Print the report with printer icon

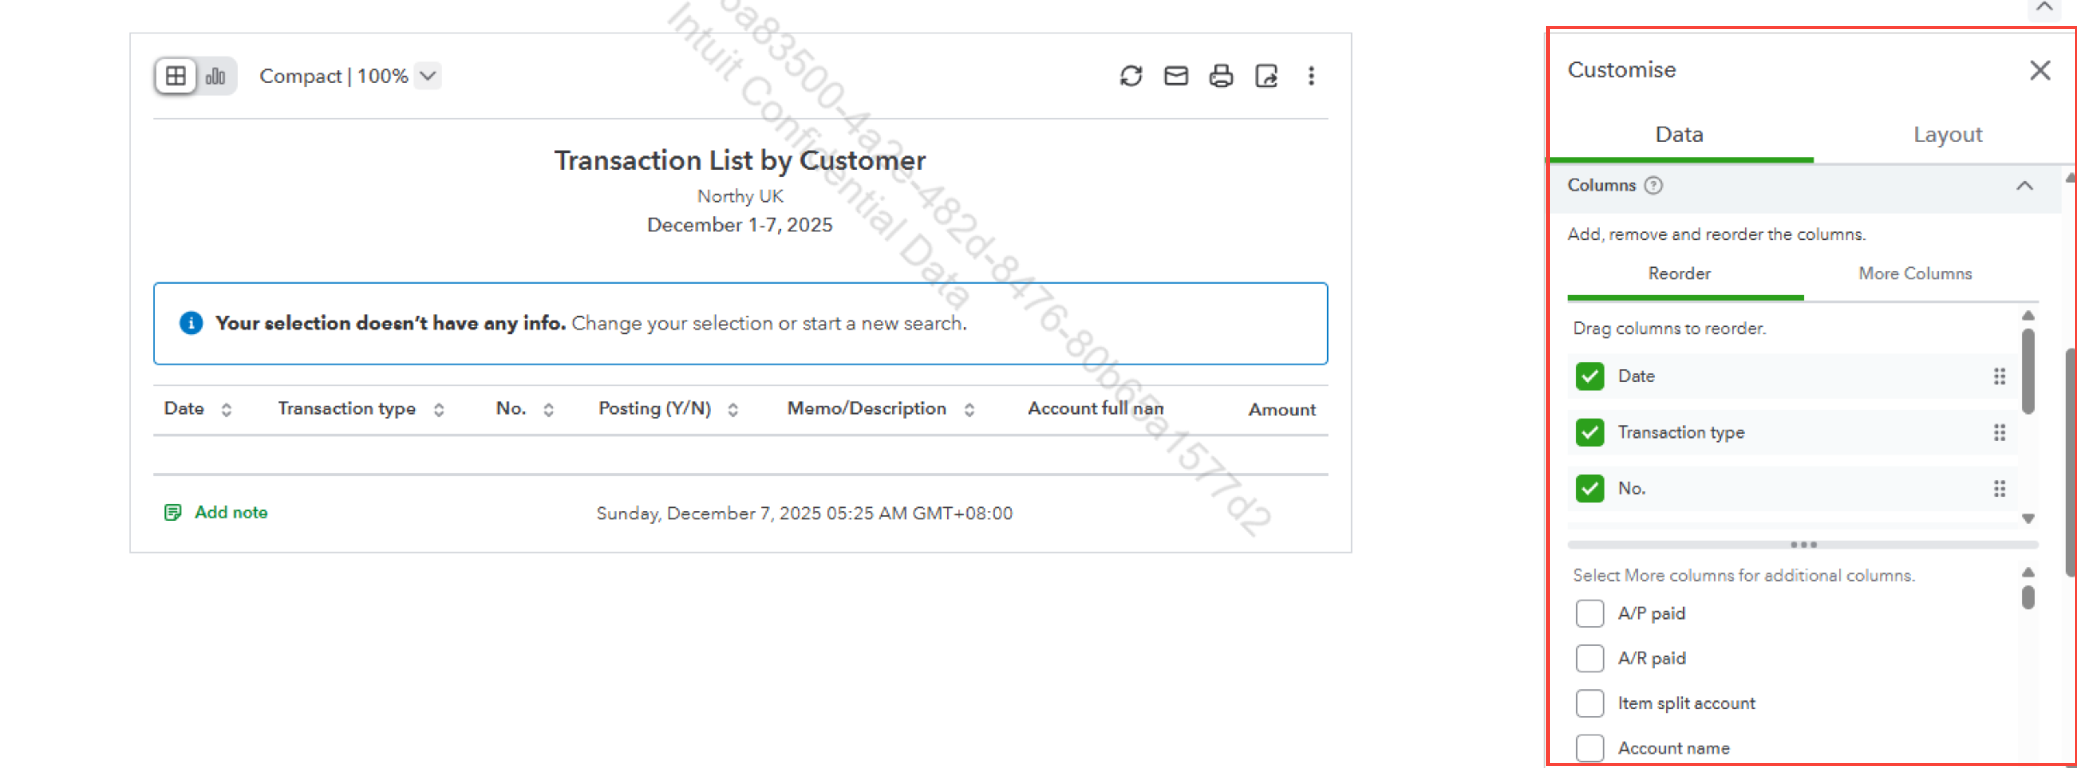tap(1221, 76)
